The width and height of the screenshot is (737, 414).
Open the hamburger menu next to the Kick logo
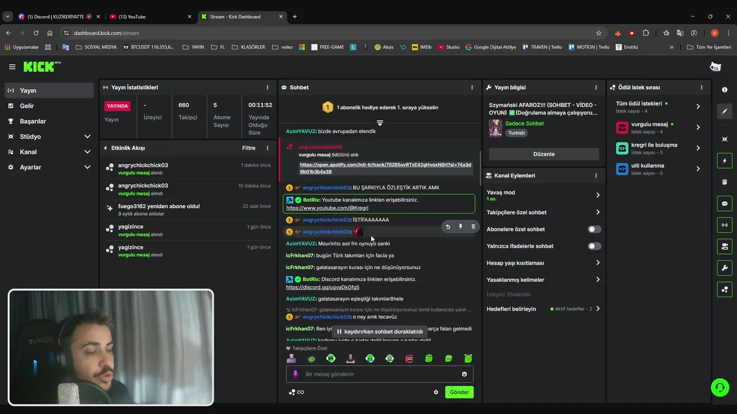pos(12,67)
